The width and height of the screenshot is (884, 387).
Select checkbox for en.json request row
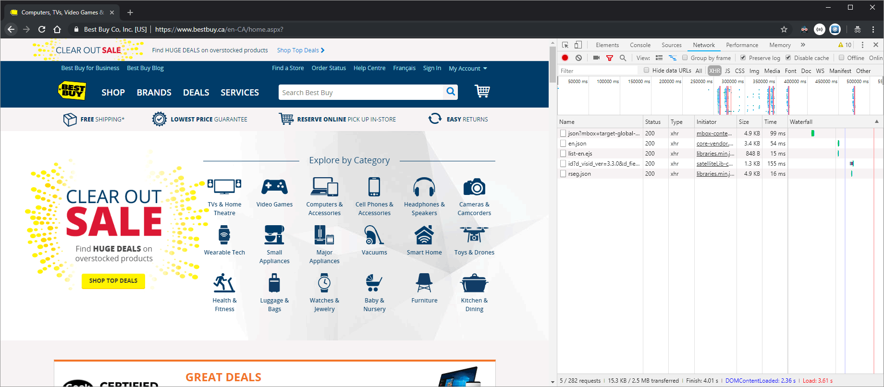[563, 143]
